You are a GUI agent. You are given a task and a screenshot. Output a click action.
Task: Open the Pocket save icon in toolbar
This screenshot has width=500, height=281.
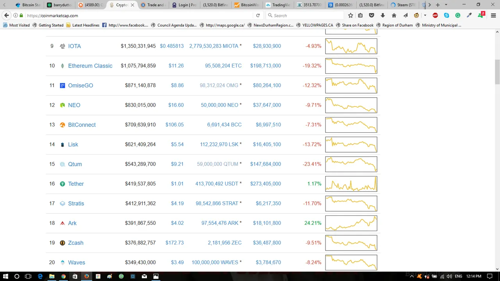coord(371,16)
